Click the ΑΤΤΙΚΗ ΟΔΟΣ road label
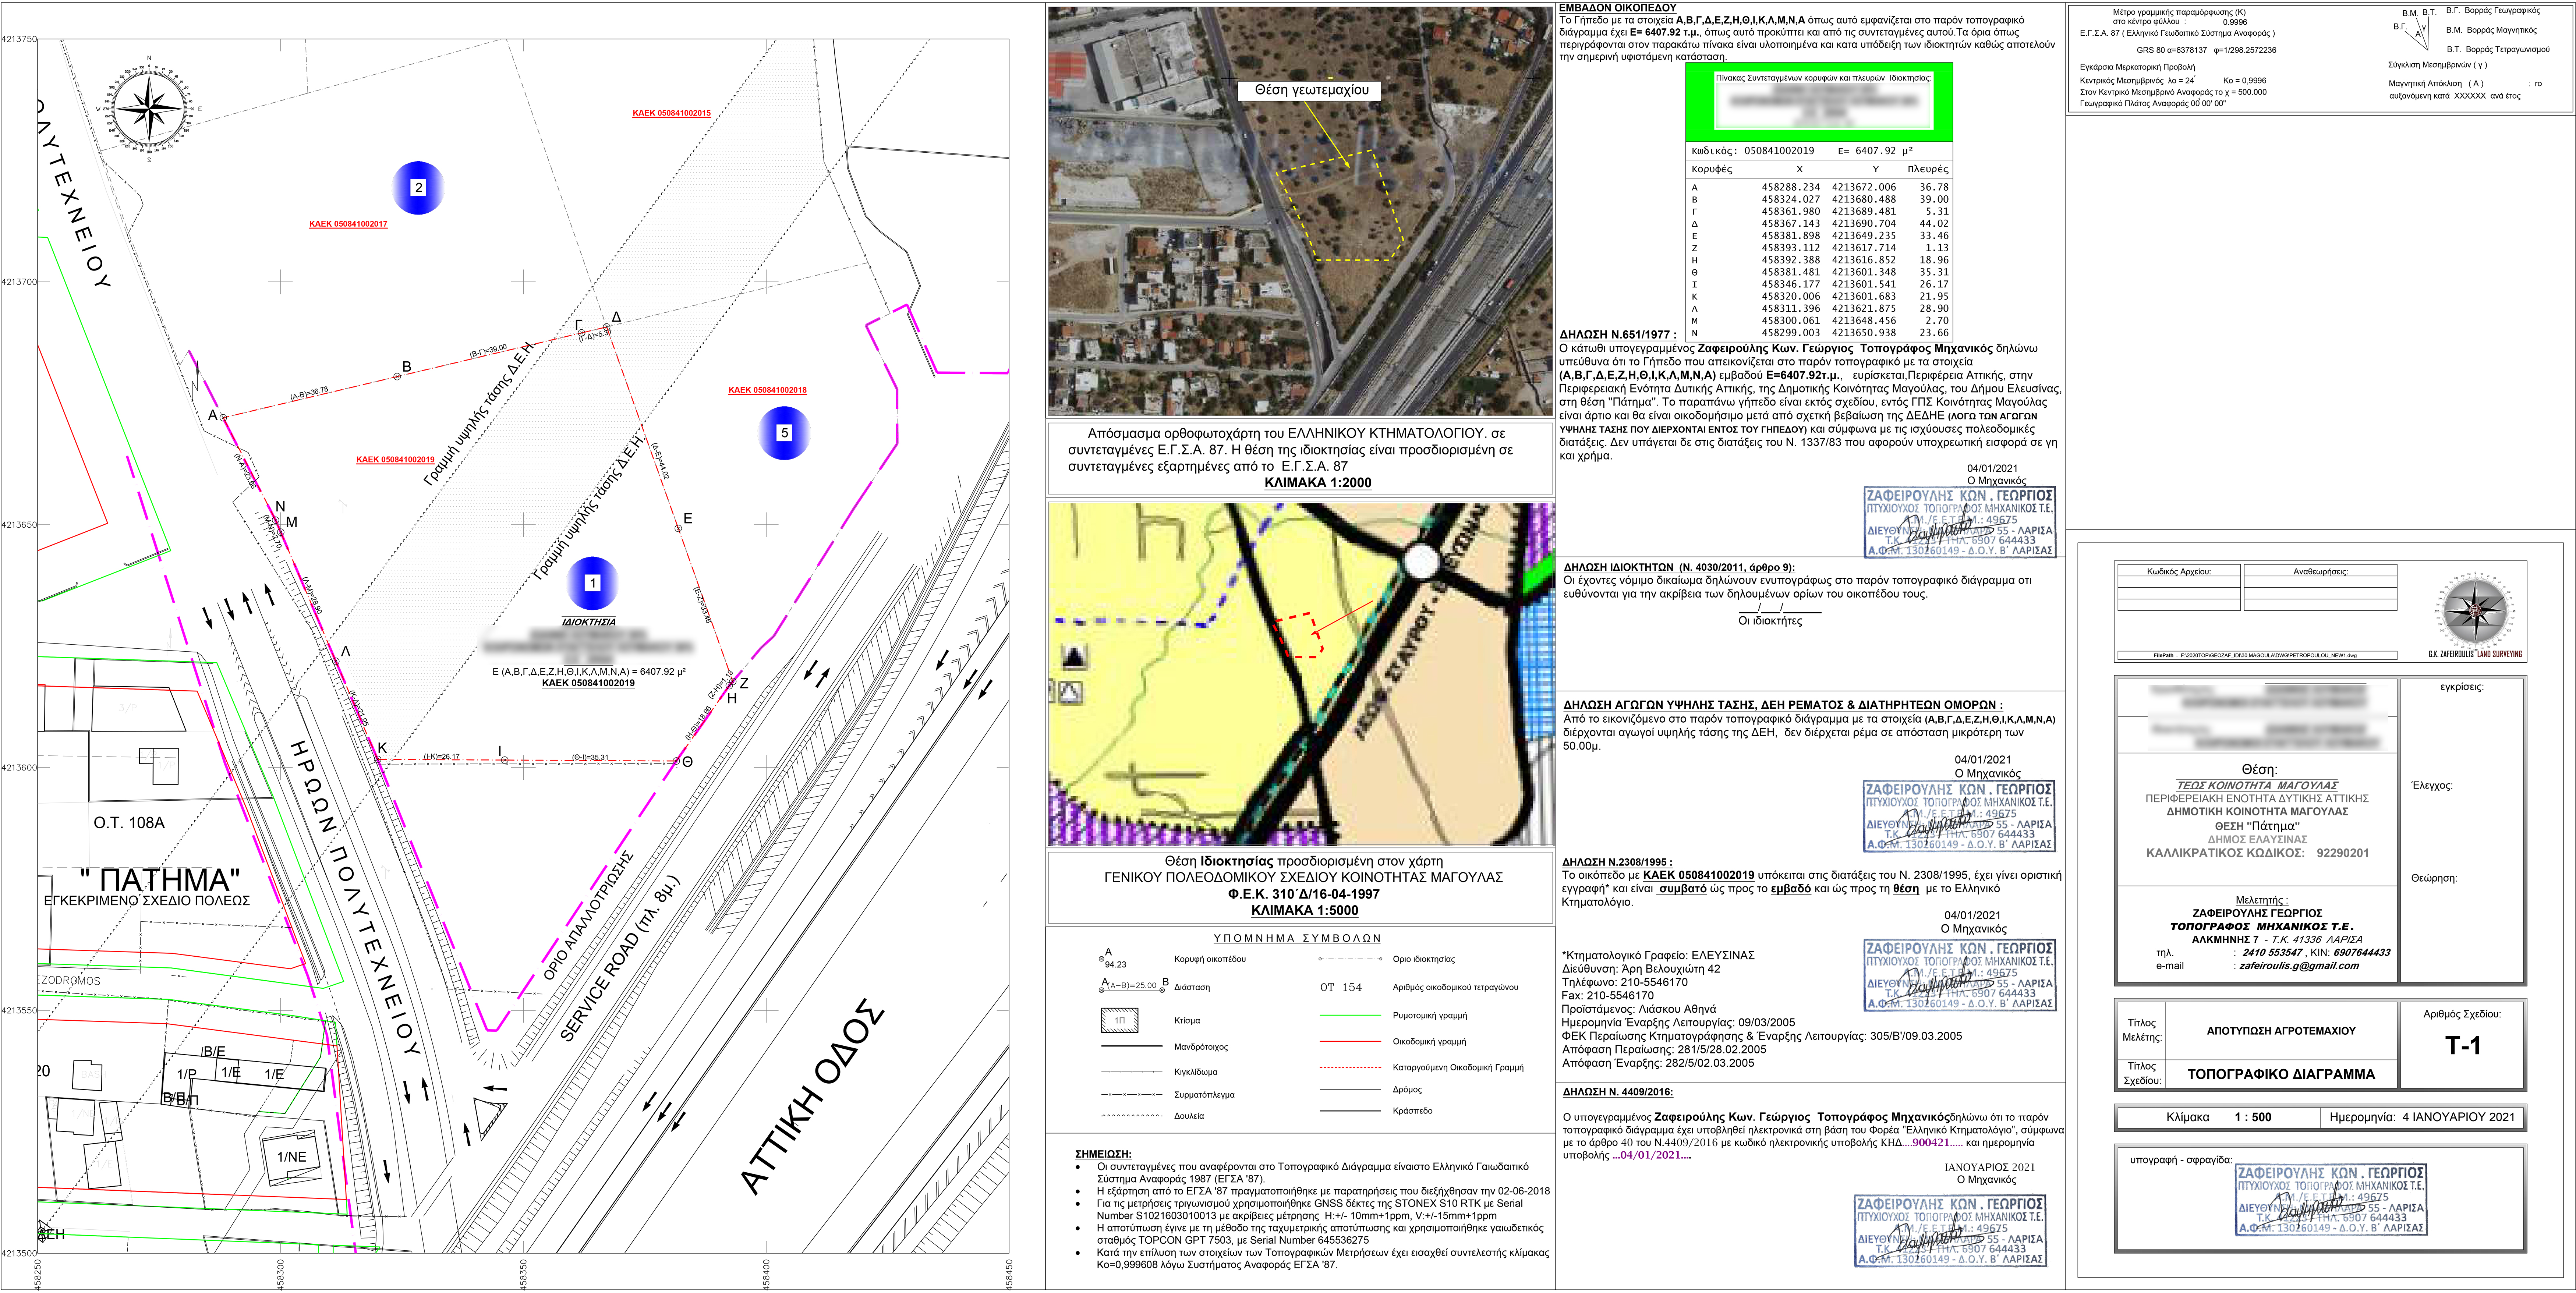Screen dimensions: 2576x1293 coord(812,1097)
